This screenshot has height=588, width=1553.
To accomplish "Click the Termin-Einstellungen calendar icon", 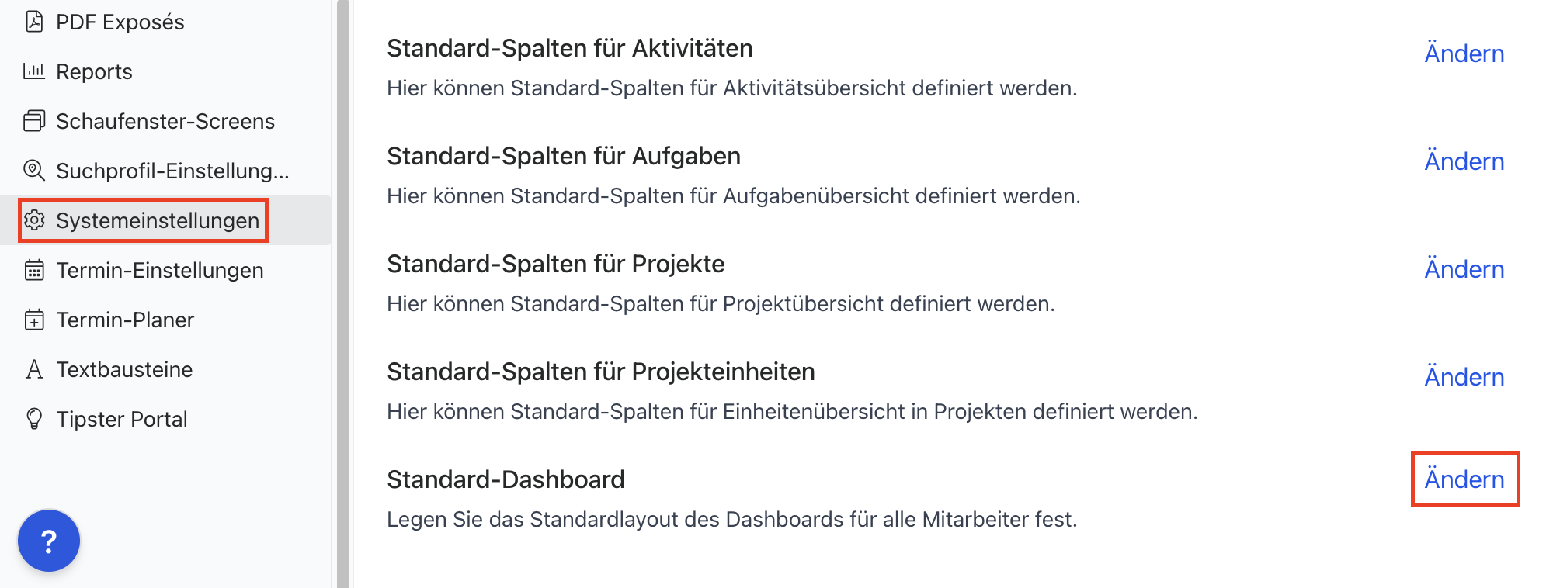I will click(34, 270).
